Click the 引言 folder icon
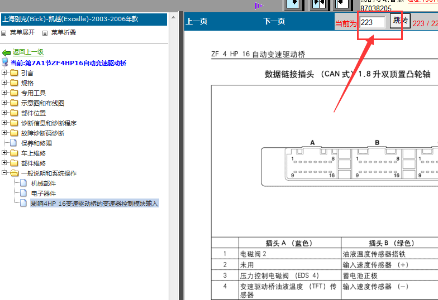 click(14, 73)
